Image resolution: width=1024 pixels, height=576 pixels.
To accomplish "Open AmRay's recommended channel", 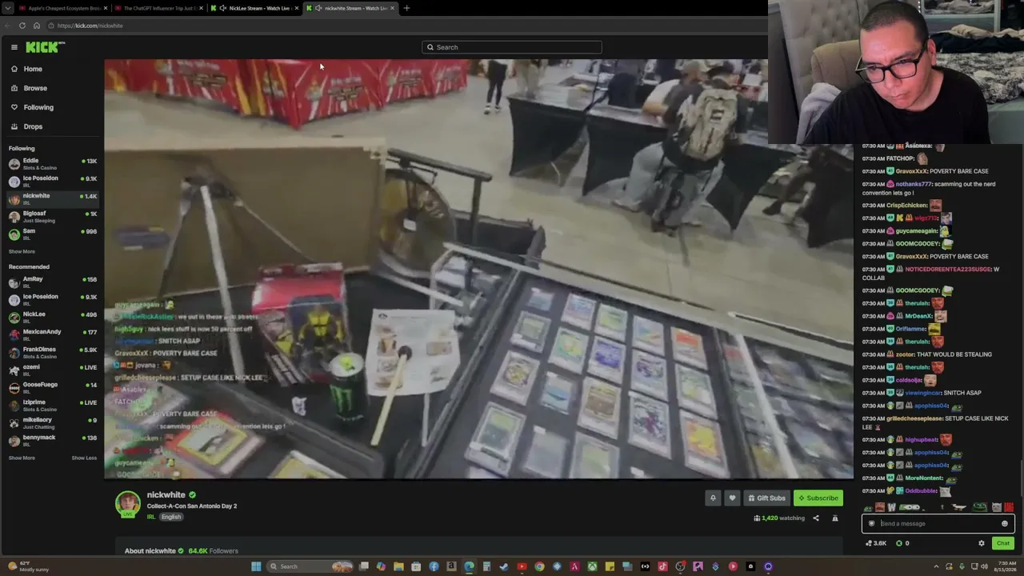I will coord(52,282).
